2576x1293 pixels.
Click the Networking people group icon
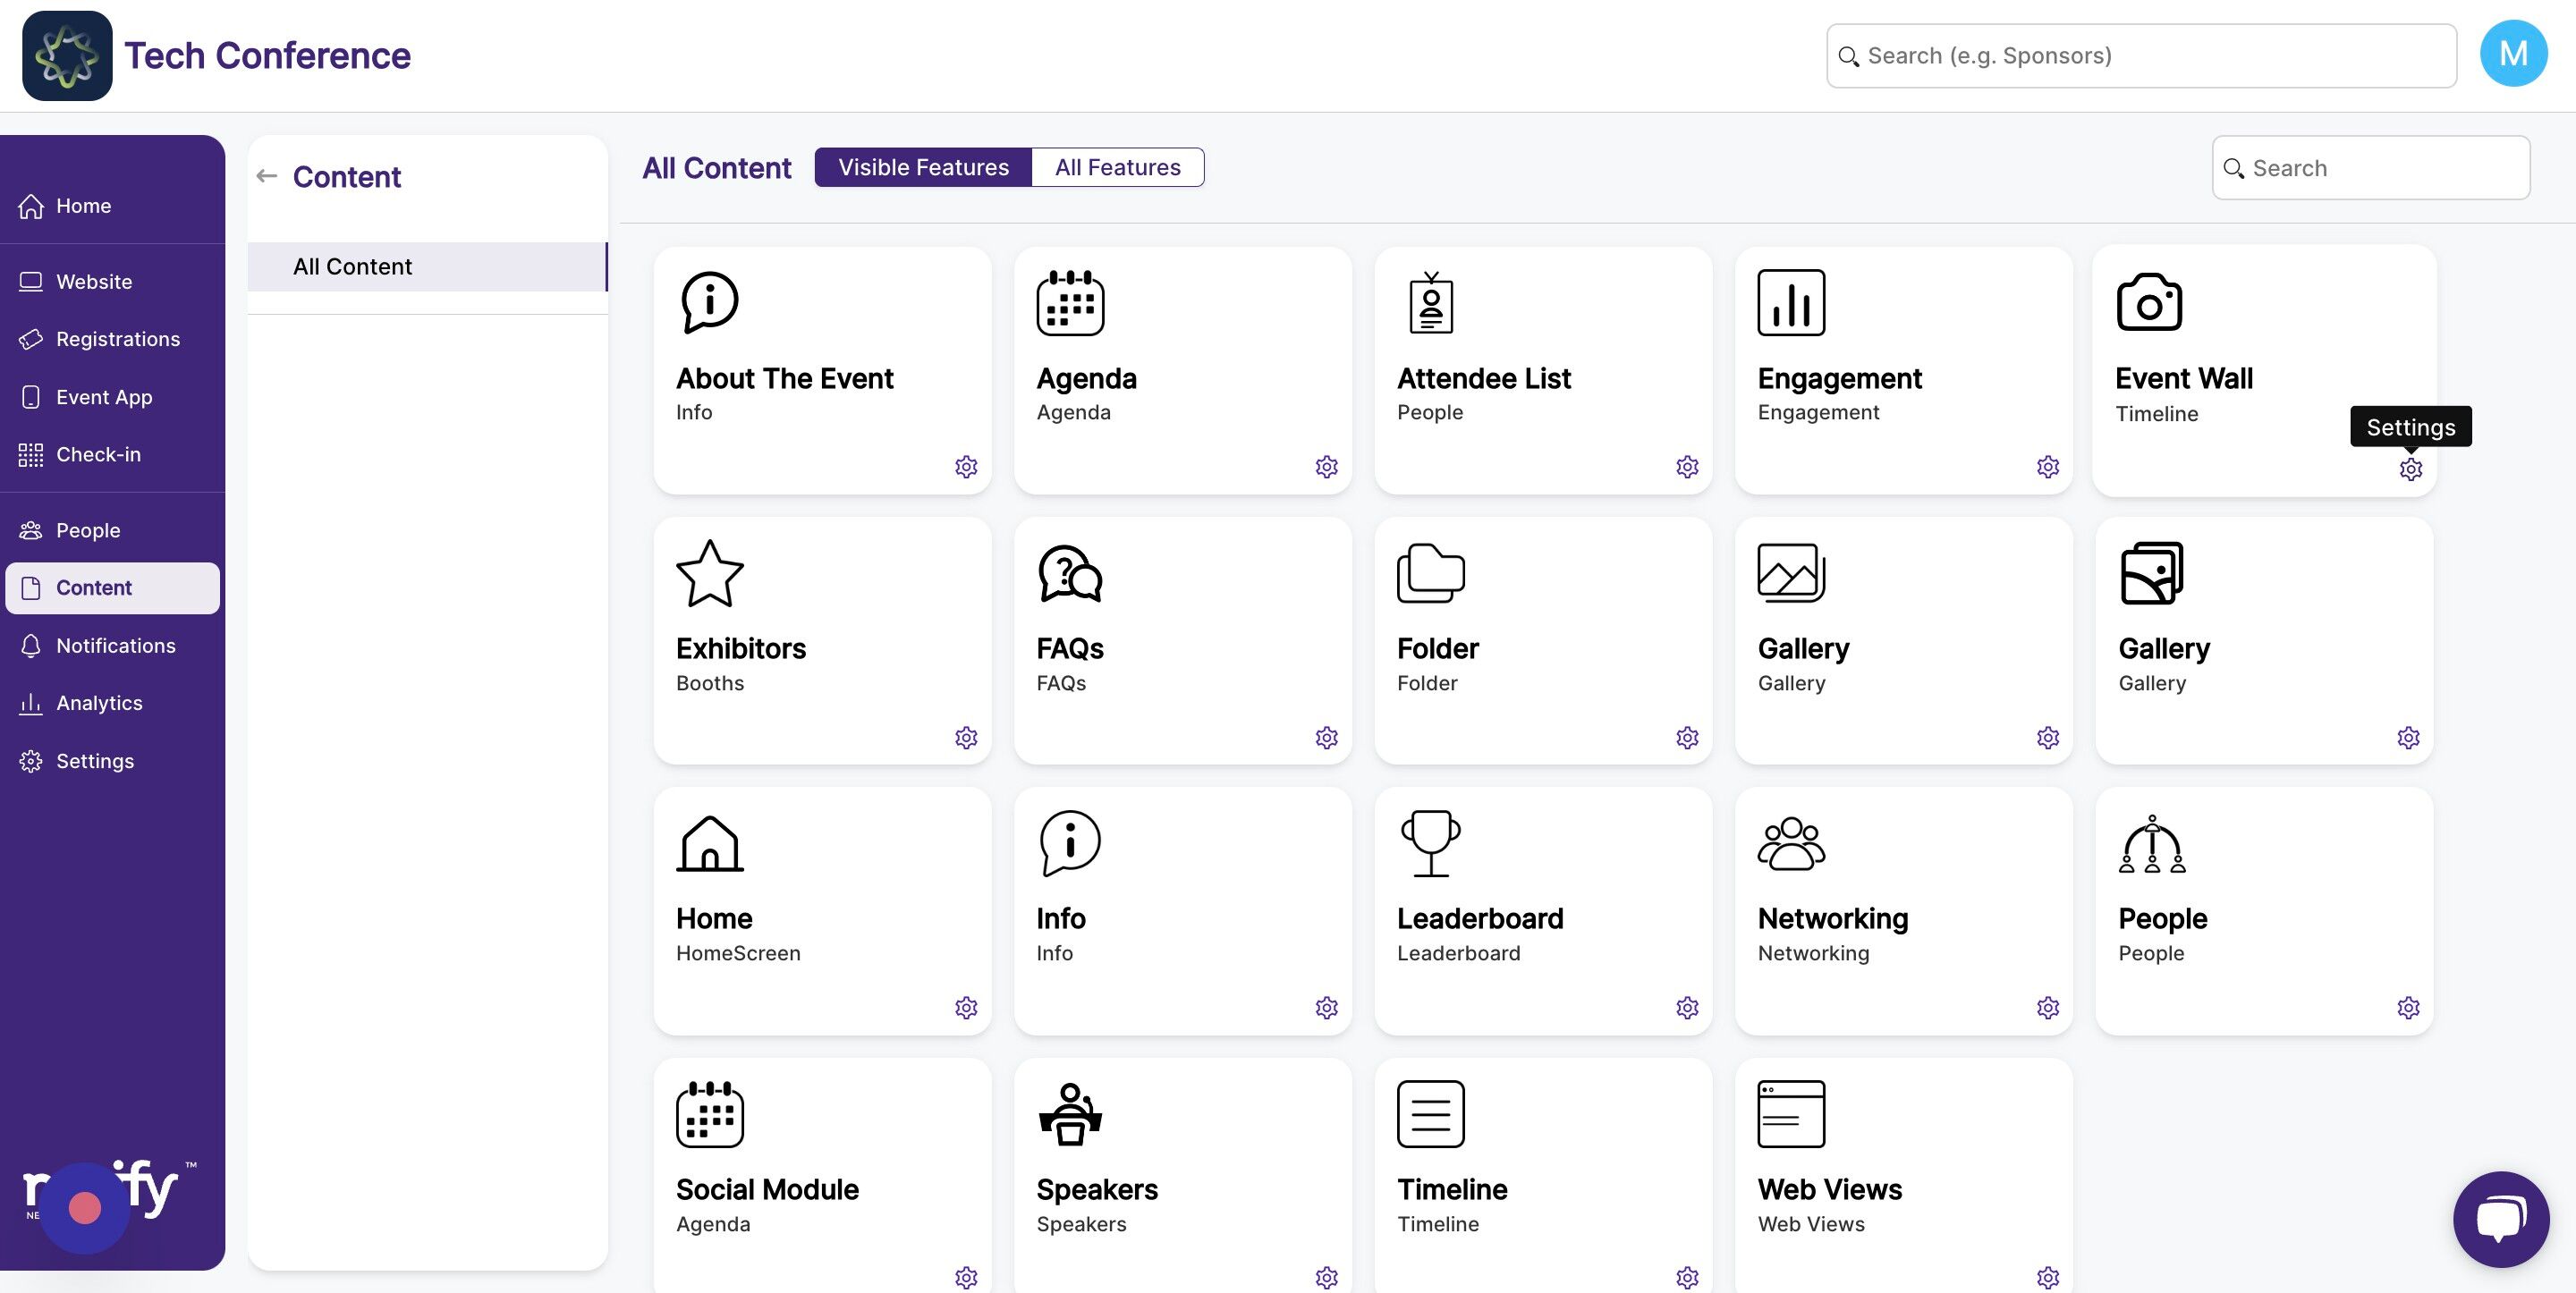point(1790,843)
